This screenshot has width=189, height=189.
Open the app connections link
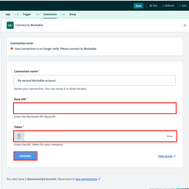86,179
